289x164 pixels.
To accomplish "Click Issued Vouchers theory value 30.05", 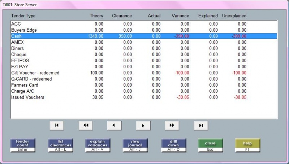I will (98, 97).
